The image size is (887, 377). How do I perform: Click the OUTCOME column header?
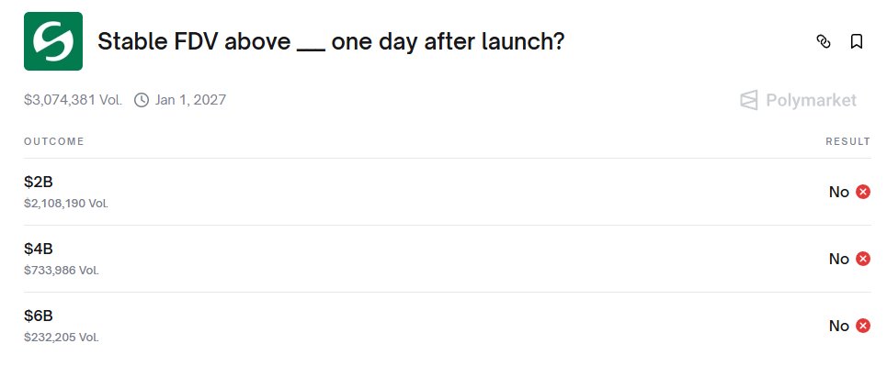pyautogui.click(x=54, y=141)
